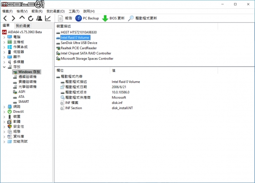Click the Forward navigation arrow

tap(13, 18)
